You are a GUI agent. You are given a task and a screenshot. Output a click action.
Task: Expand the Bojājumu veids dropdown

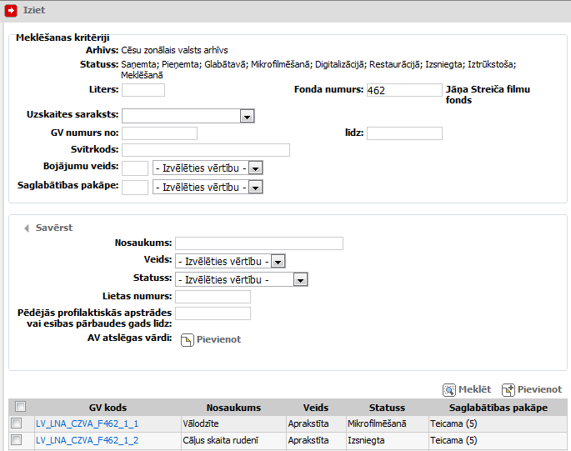[x=256, y=168]
